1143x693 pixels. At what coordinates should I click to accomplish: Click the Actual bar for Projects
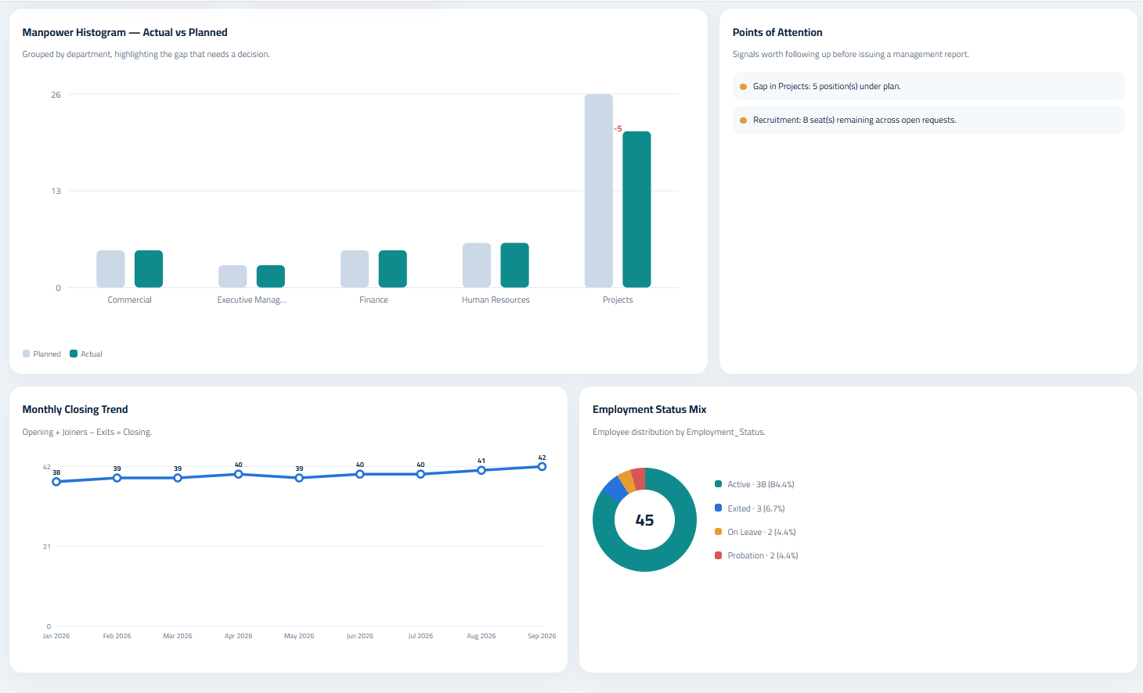[636, 210]
